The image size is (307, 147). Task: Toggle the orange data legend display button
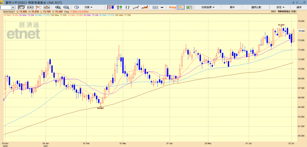point(181,7)
